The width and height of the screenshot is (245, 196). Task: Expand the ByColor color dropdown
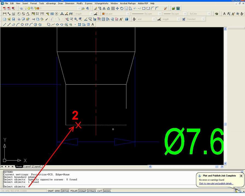click(209, 13)
